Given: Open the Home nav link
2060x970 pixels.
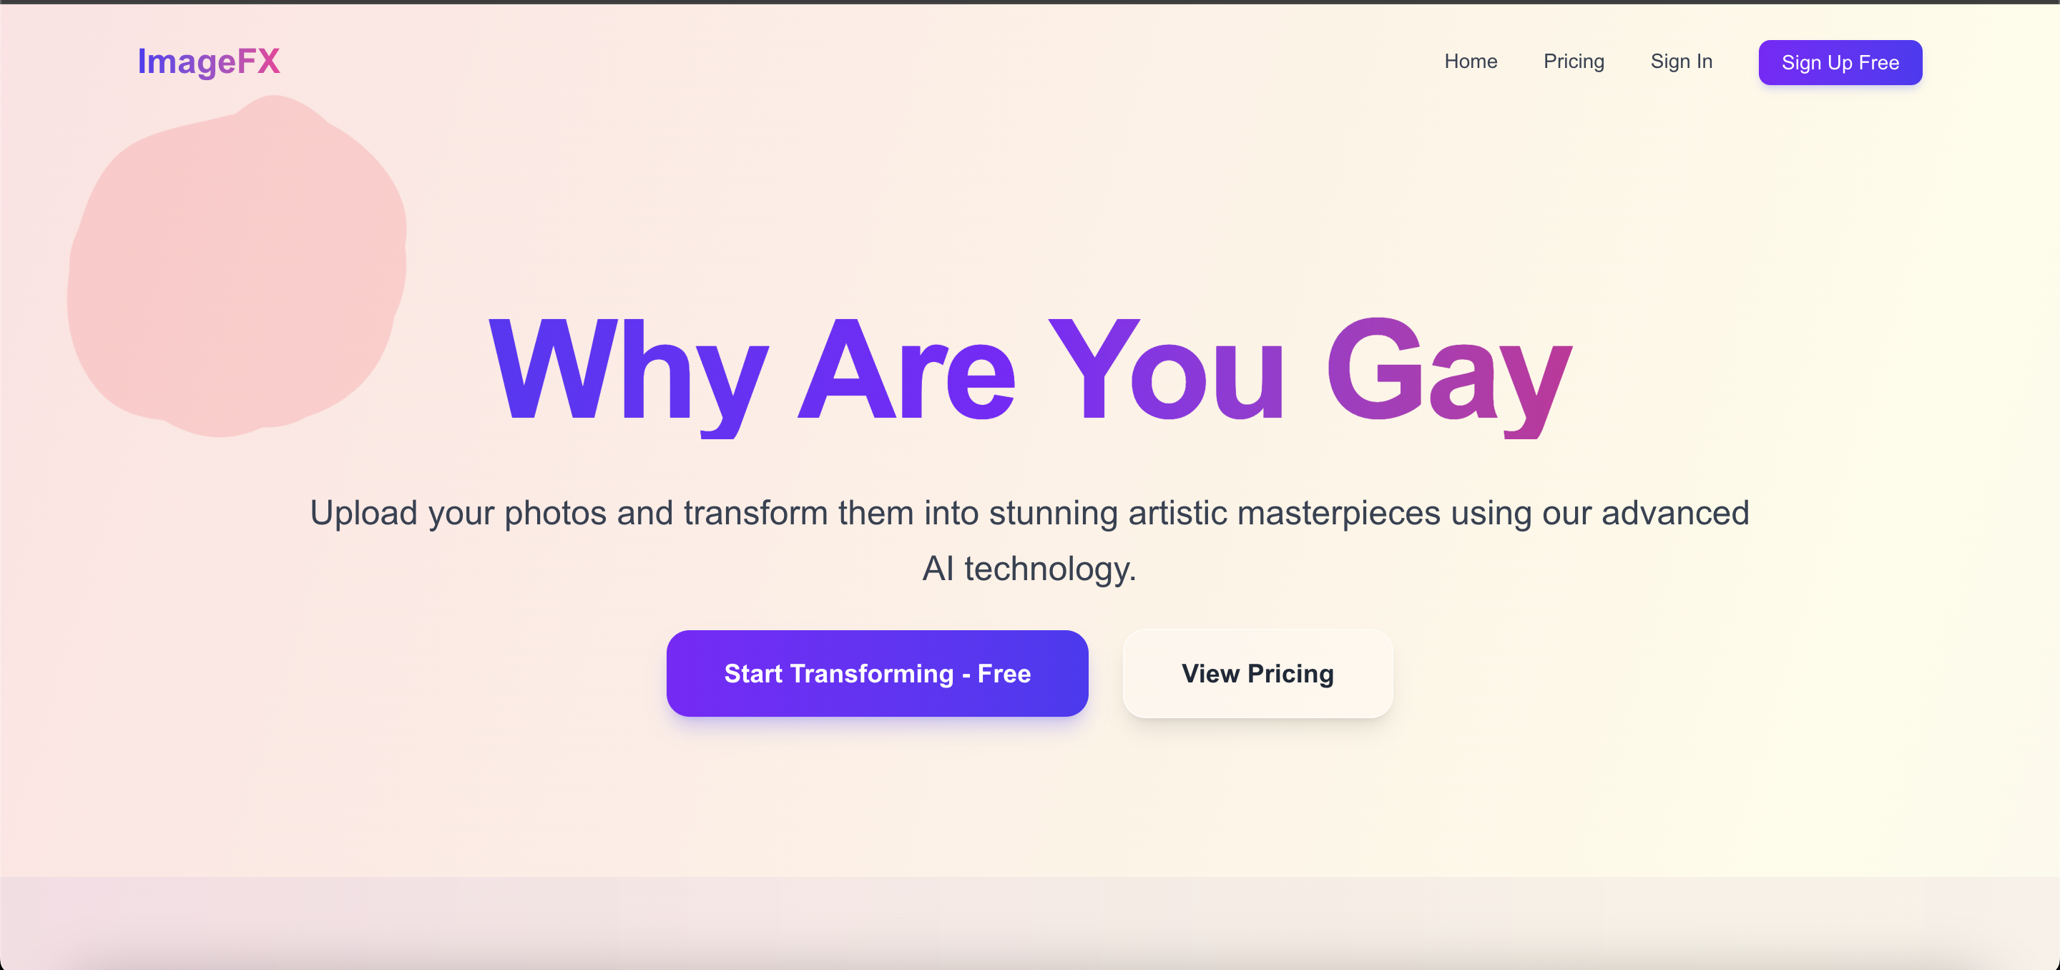Looking at the screenshot, I should click(x=1471, y=62).
